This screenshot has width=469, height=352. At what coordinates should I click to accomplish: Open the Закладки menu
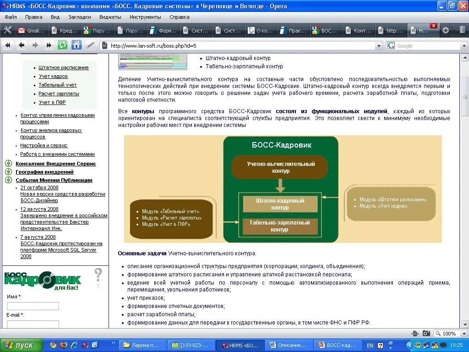pyautogui.click(x=80, y=17)
